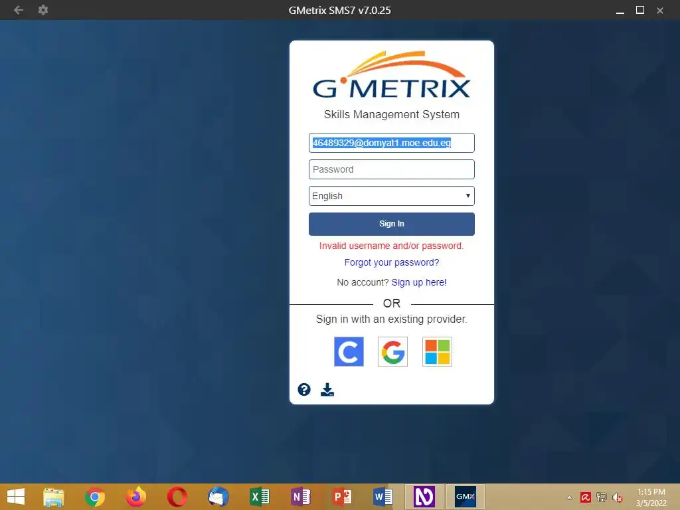Click the back arrow in title bar

pyautogui.click(x=18, y=10)
